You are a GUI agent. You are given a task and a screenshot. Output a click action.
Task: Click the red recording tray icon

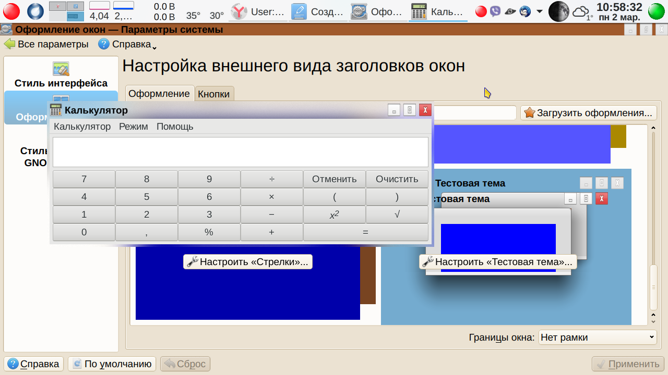481,11
